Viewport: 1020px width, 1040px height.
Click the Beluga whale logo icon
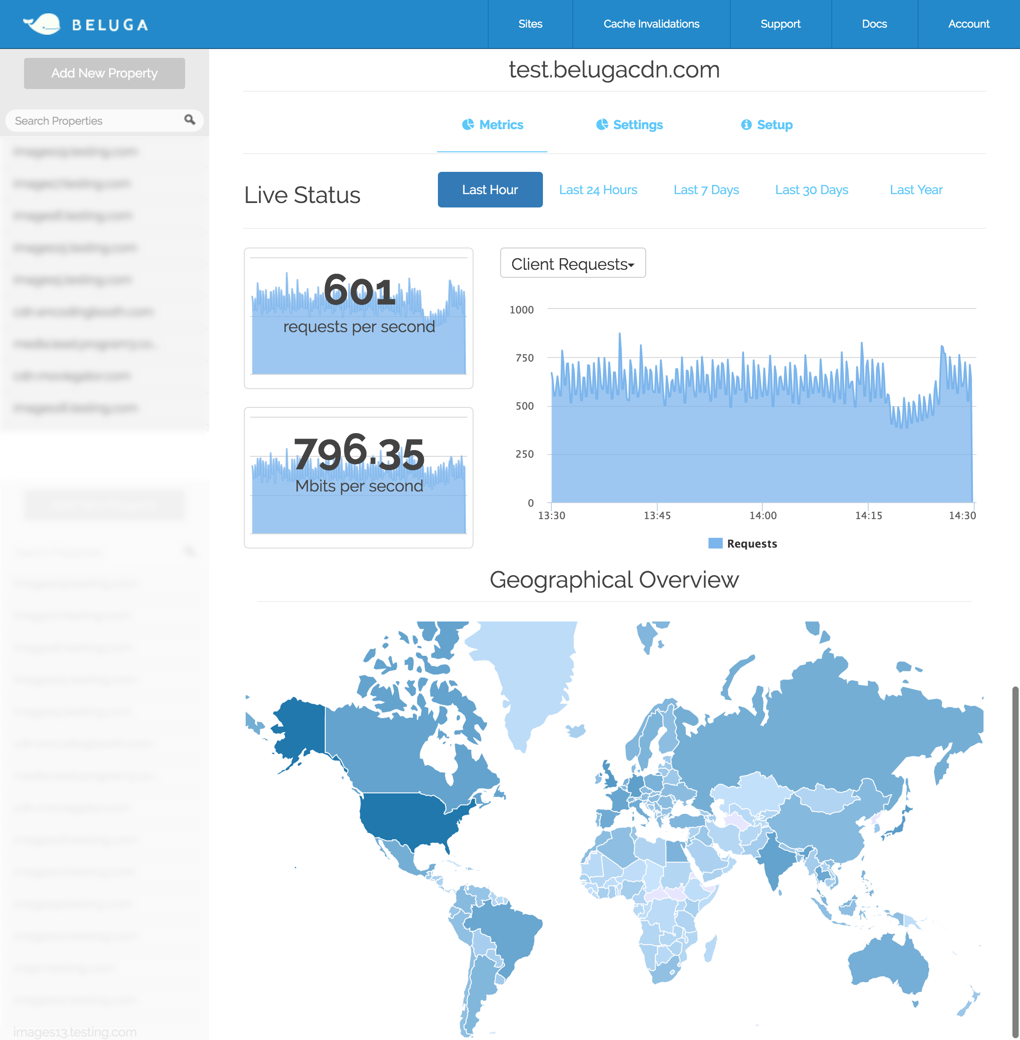tap(42, 24)
